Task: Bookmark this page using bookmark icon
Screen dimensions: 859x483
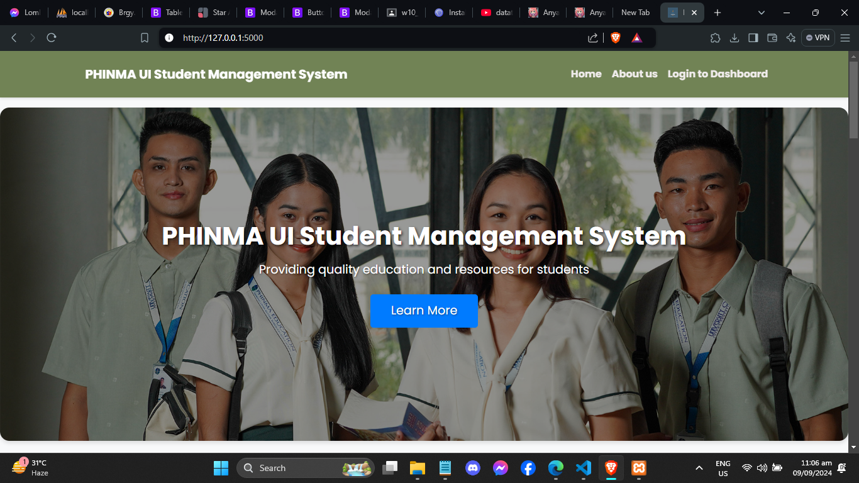Action: pyautogui.click(x=145, y=38)
